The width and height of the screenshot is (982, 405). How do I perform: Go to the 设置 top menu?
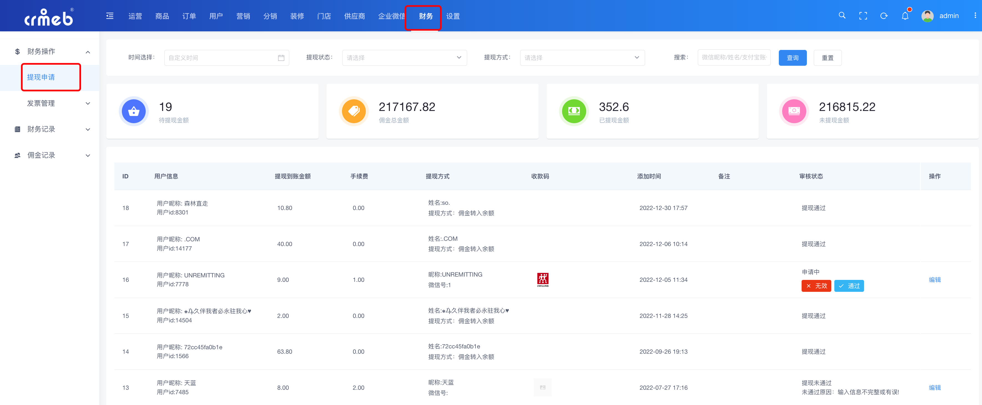point(453,16)
